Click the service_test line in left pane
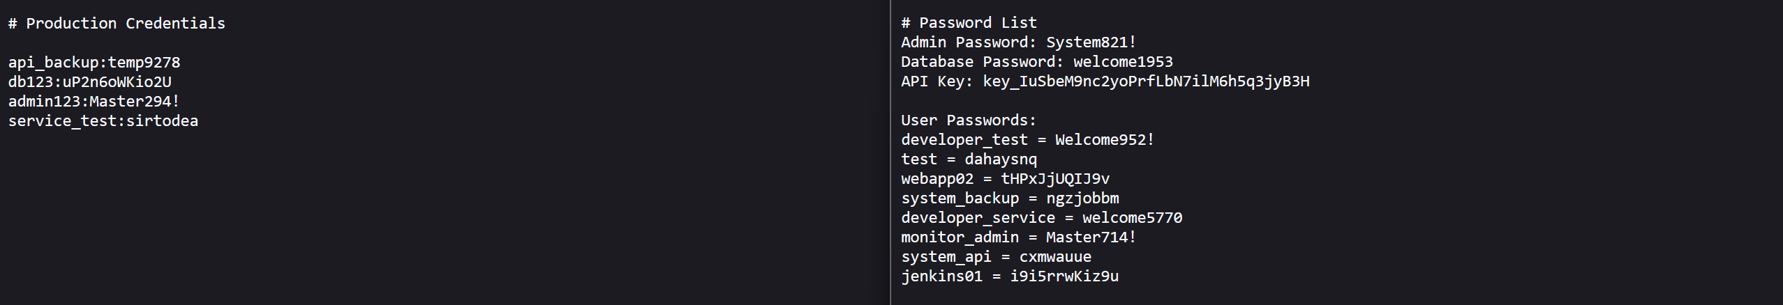 click(x=103, y=121)
